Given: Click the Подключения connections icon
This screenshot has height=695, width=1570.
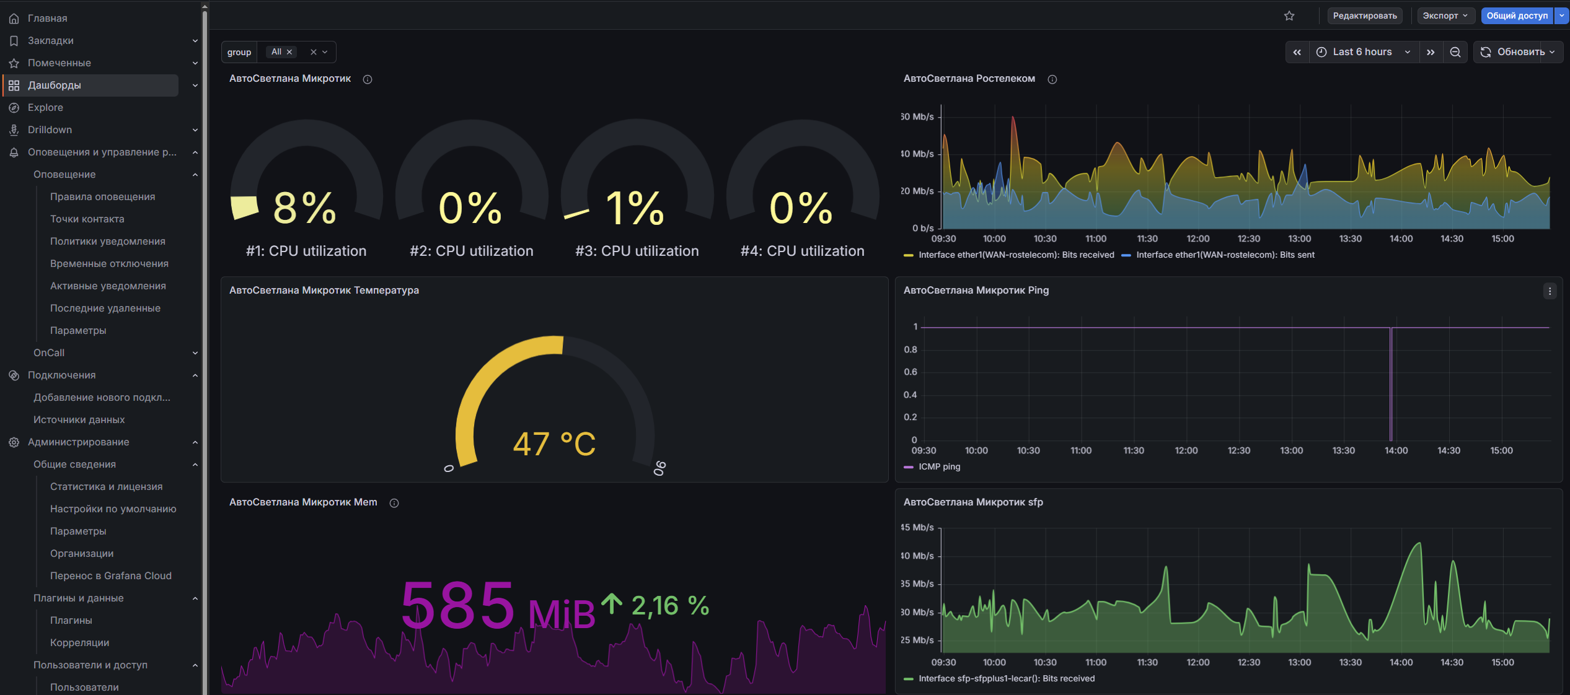Looking at the screenshot, I should tap(14, 375).
